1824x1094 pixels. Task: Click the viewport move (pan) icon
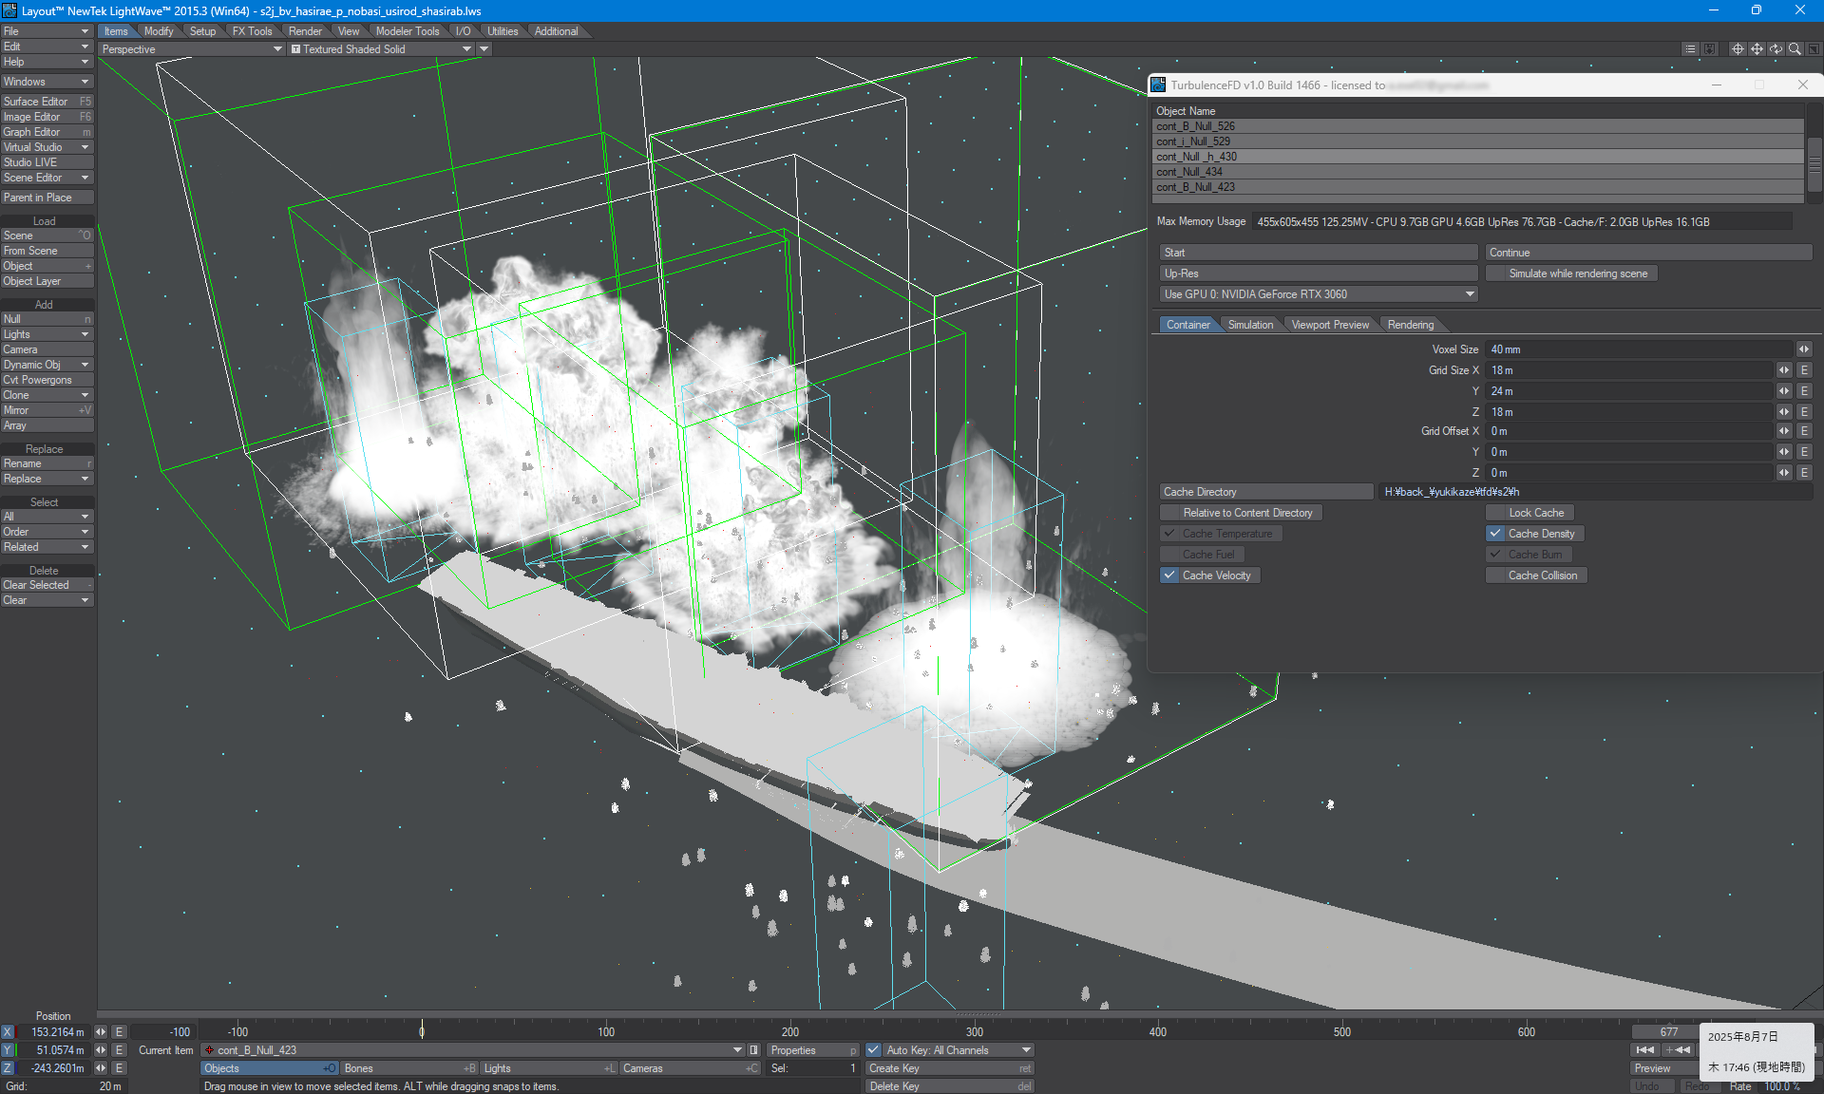pos(1757,49)
